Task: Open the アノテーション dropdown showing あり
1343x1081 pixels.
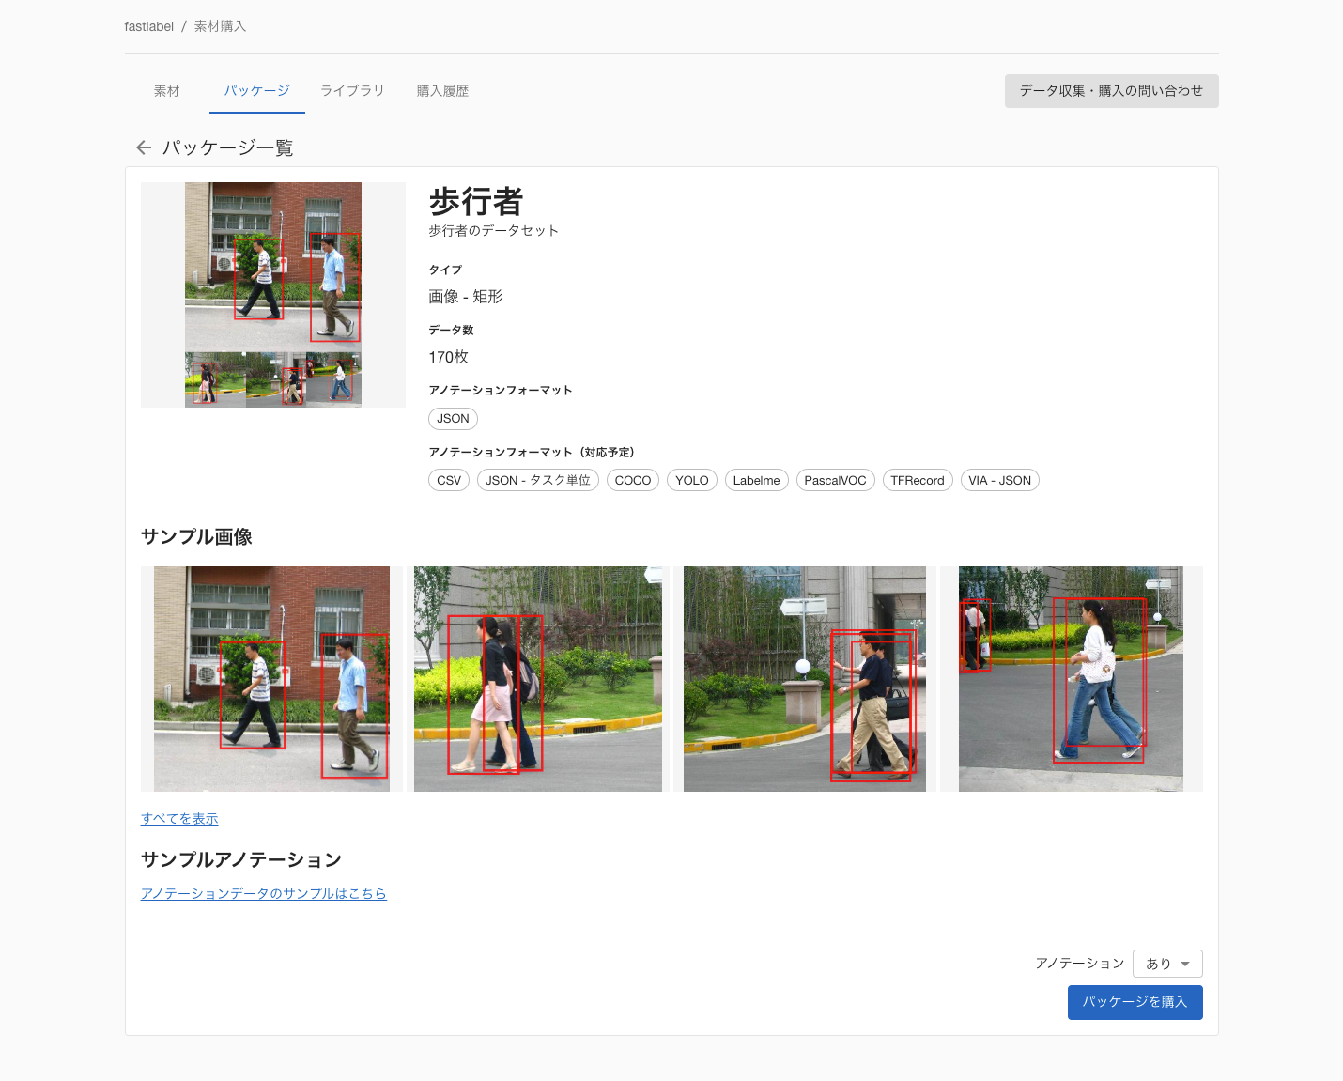Action: point(1167,964)
